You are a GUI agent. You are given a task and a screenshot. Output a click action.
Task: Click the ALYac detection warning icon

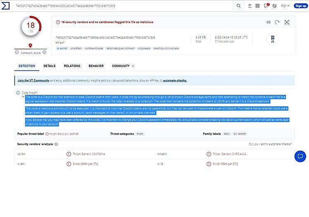coord(69,154)
